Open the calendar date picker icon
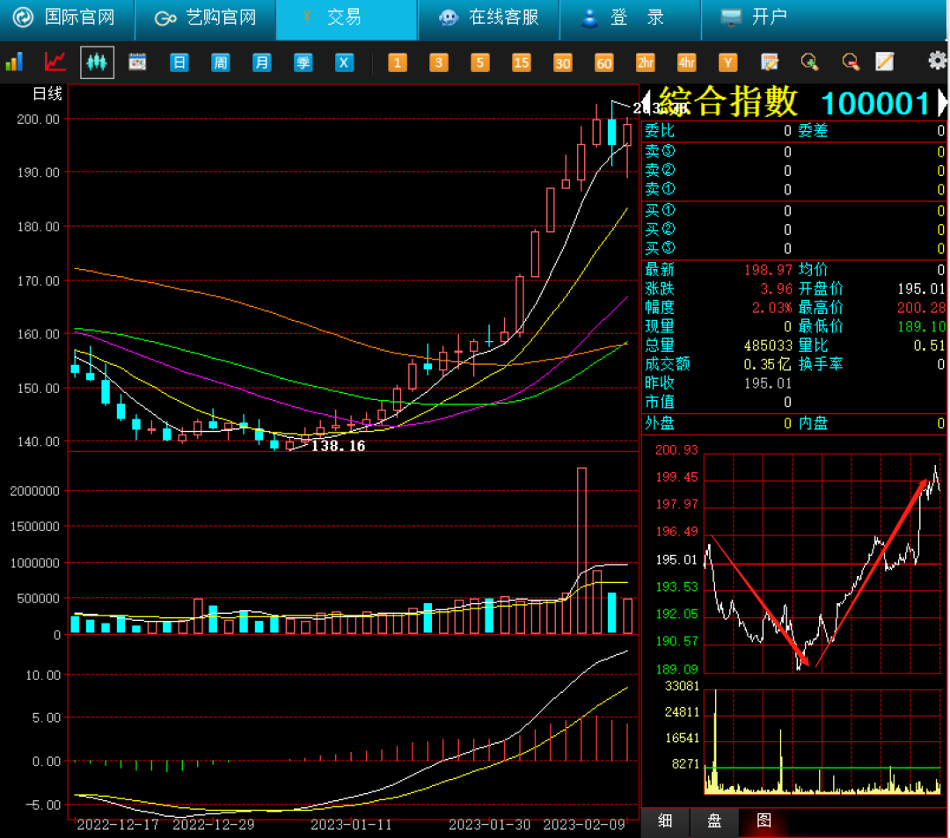This screenshot has width=950, height=838. click(137, 62)
